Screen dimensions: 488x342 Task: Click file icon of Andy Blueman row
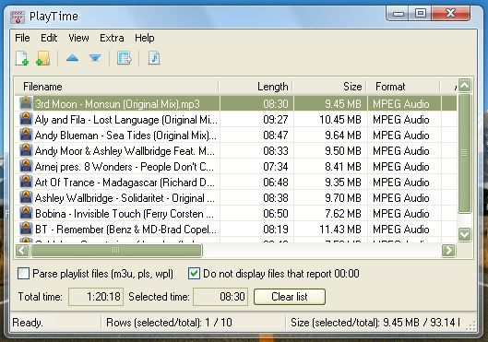26,135
